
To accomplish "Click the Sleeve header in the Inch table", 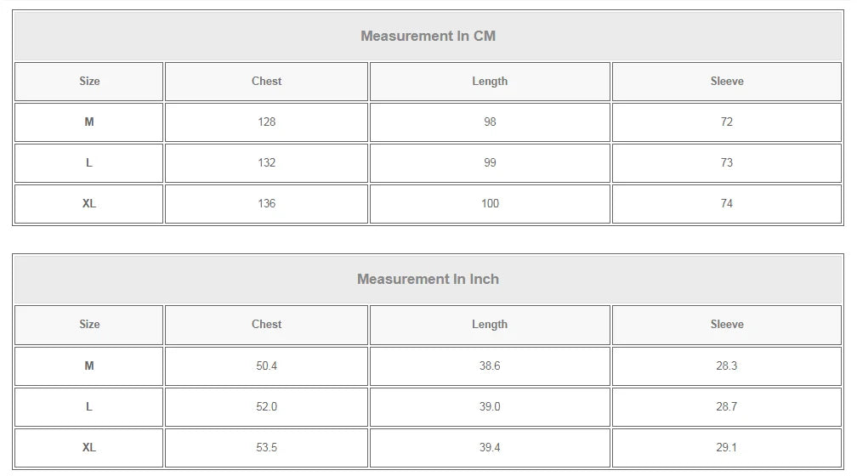I will click(x=727, y=325).
